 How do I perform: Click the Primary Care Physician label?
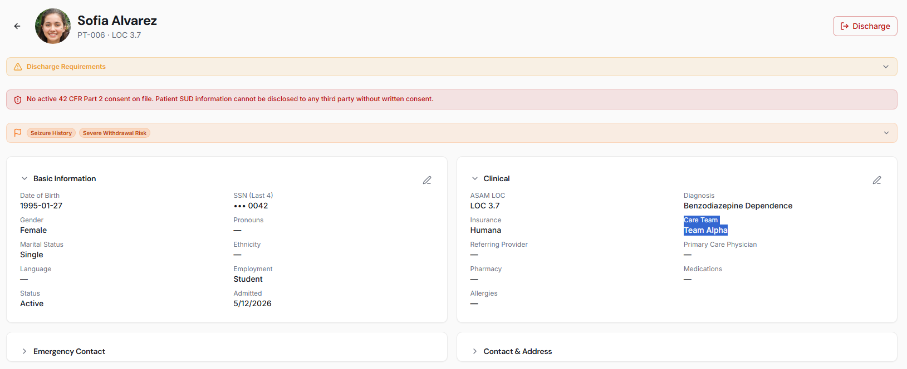tap(720, 245)
